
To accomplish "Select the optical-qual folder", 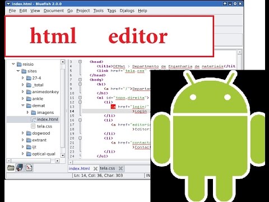I will (x=44, y=154).
